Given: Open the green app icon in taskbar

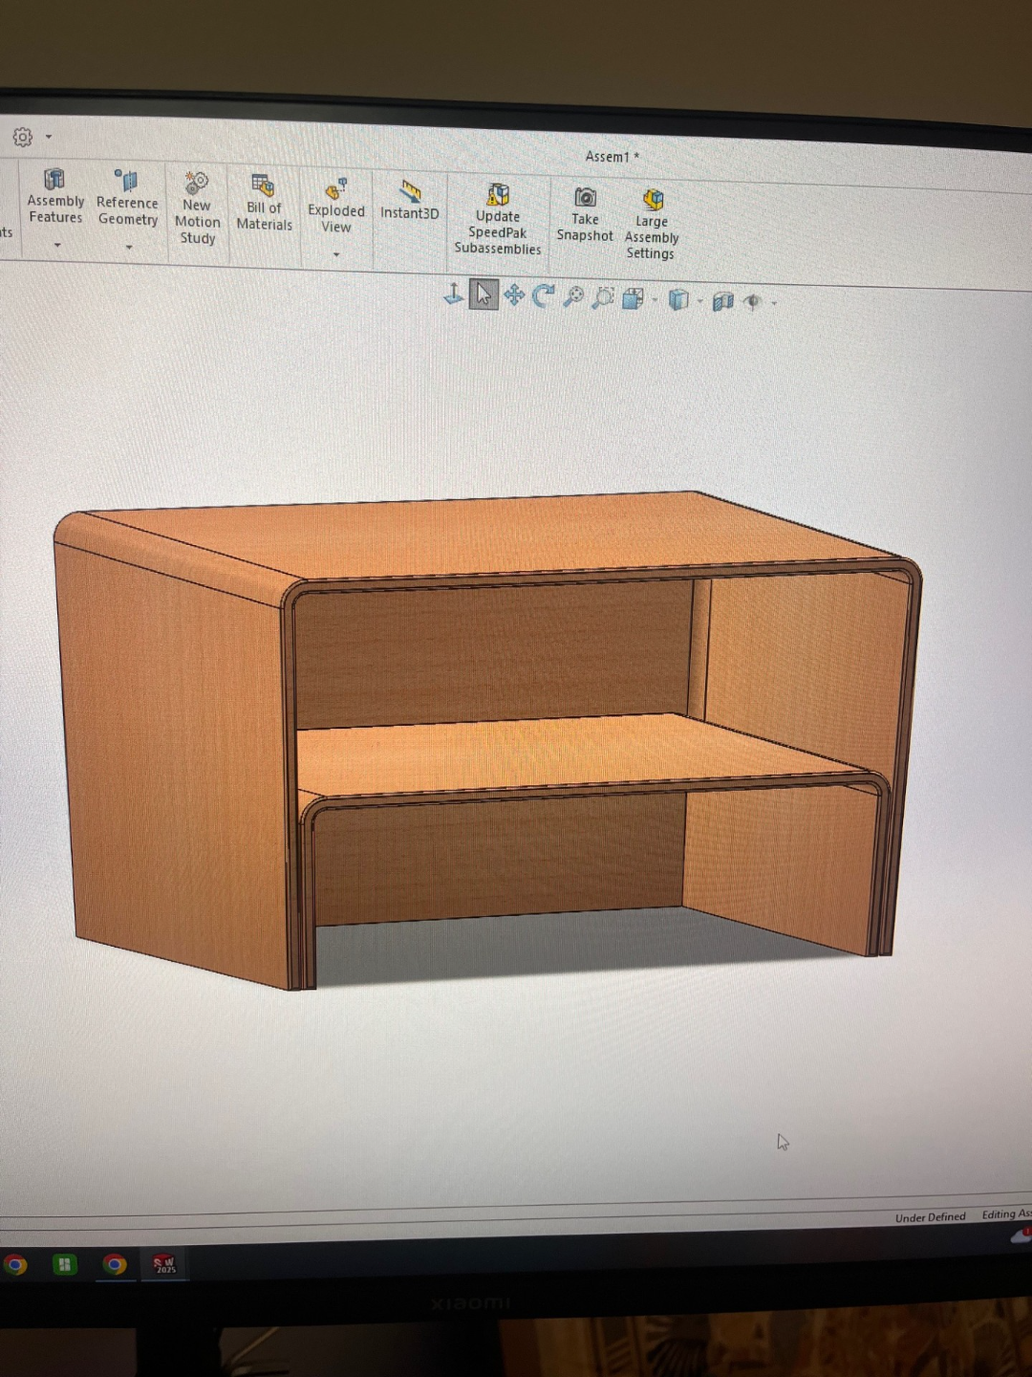Looking at the screenshot, I should 64,1265.
